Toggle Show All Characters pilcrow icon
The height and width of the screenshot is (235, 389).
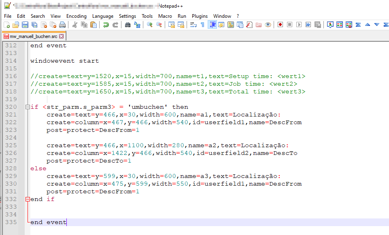pos(203,25)
